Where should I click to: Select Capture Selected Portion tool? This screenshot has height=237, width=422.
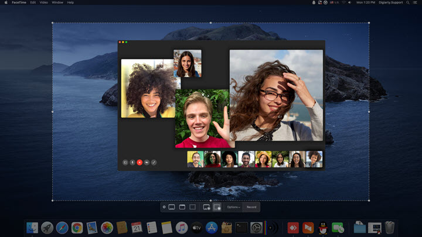click(x=192, y=207)
